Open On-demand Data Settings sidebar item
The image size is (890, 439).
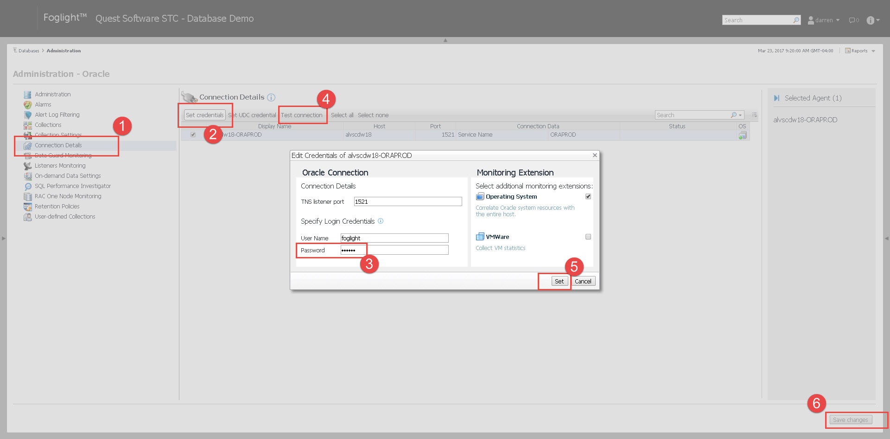[x=68, y=176]
